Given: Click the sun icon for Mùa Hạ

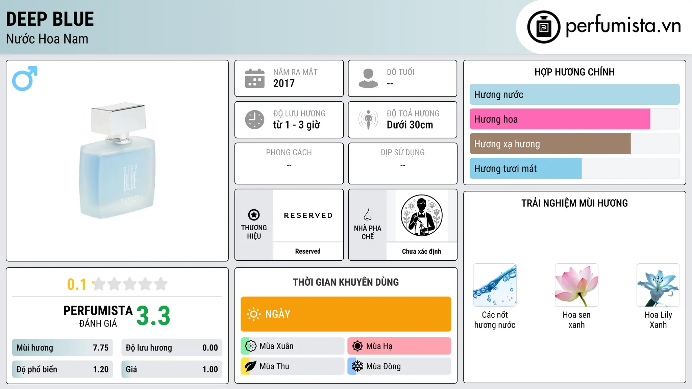Looking at the screenshot, I should [x=357, y=346].
